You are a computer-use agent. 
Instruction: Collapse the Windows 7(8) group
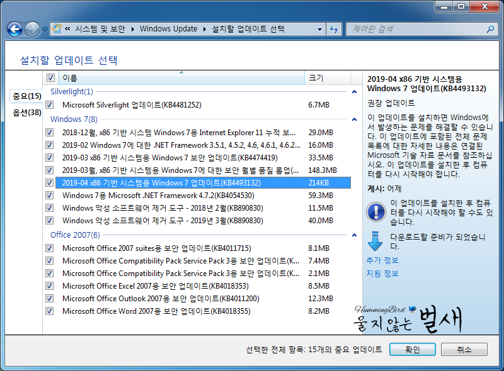[354, 119]
